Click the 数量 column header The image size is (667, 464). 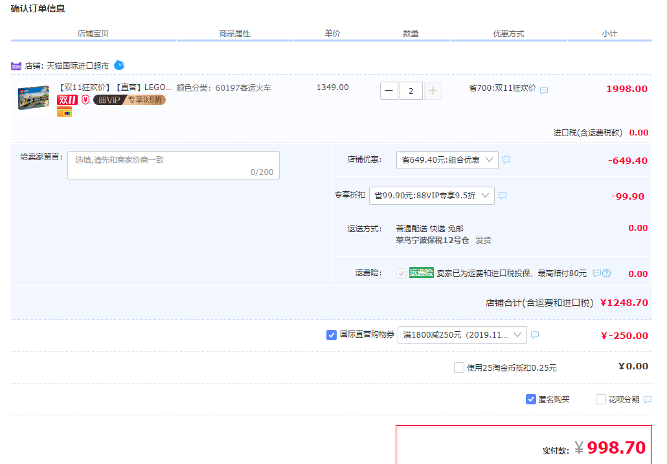click(x=411, y=34)
